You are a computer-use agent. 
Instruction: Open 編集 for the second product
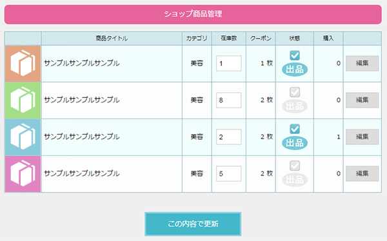coord(362,100)
